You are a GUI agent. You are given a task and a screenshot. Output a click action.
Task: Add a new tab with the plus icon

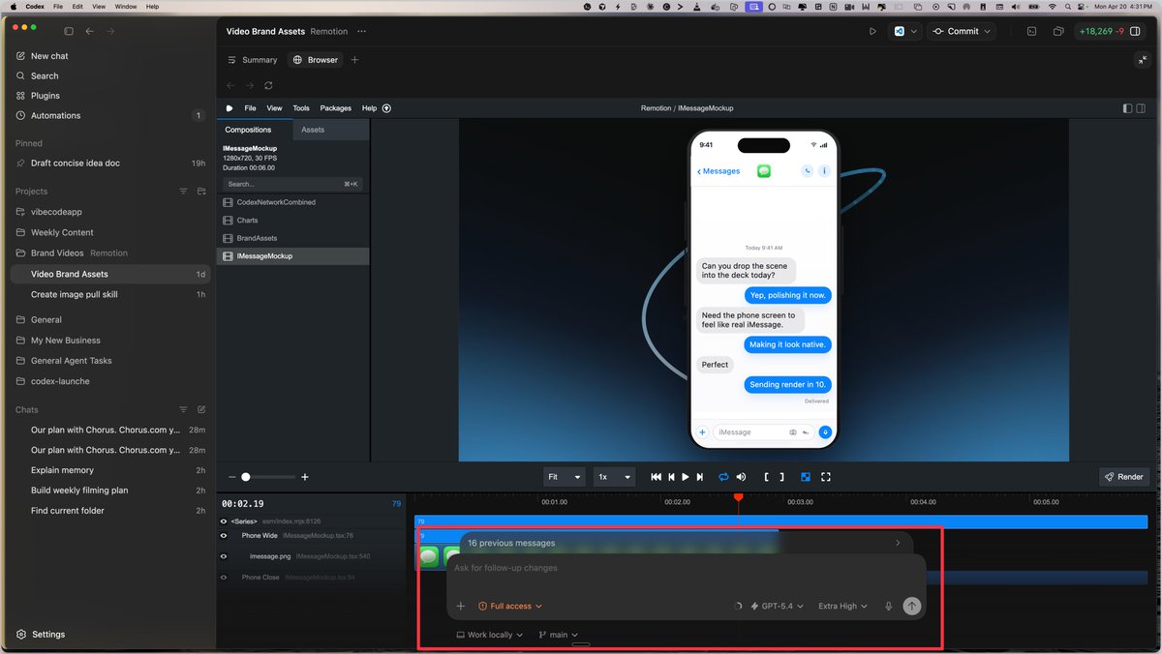pos(354,60)
